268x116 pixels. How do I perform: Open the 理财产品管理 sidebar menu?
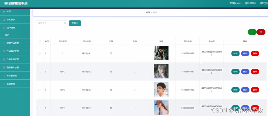(x=15, y=43)
